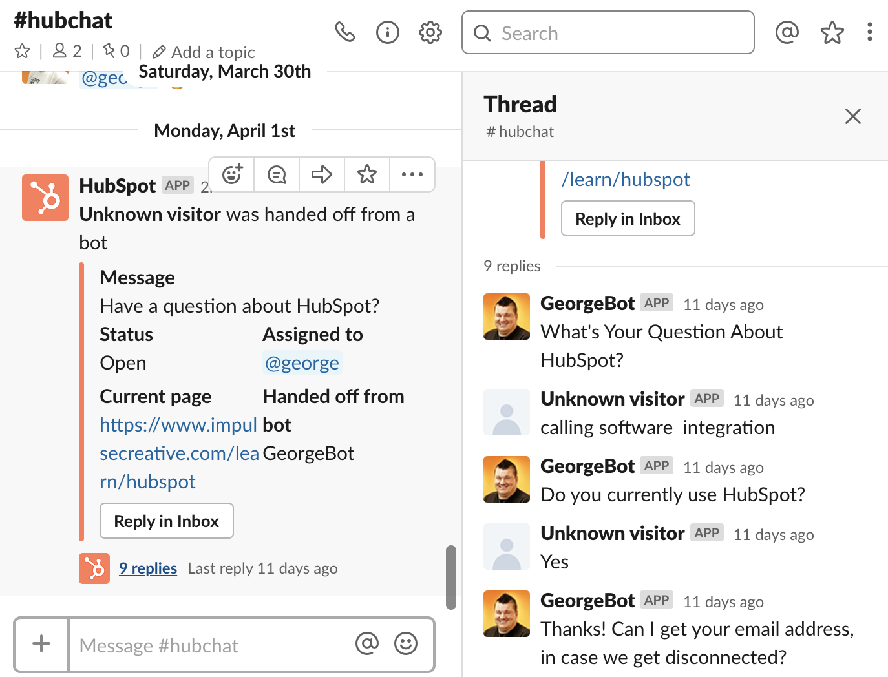This screenshot has height=677, width=888.
Task: Open starred items in header
Action: [x=832, y=32]
